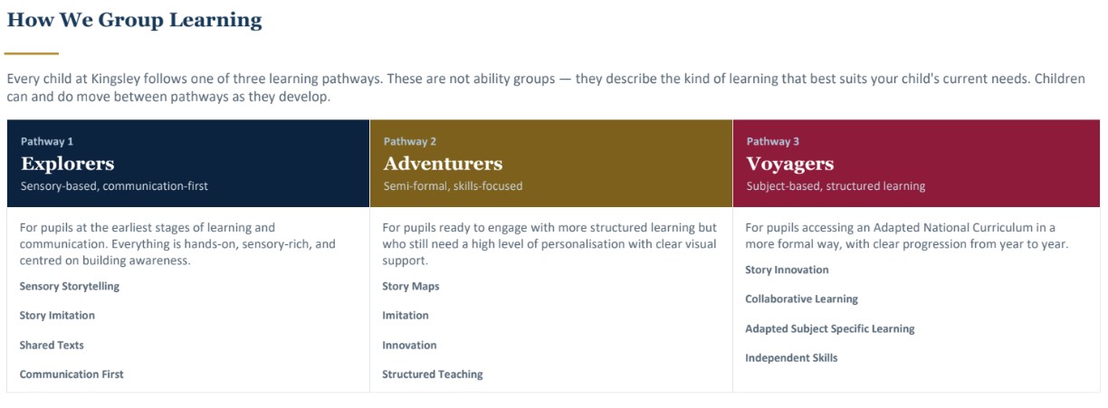The image size is (1108, 408).
Task: Open the Voyagers pathway heading
Action: 789,164
